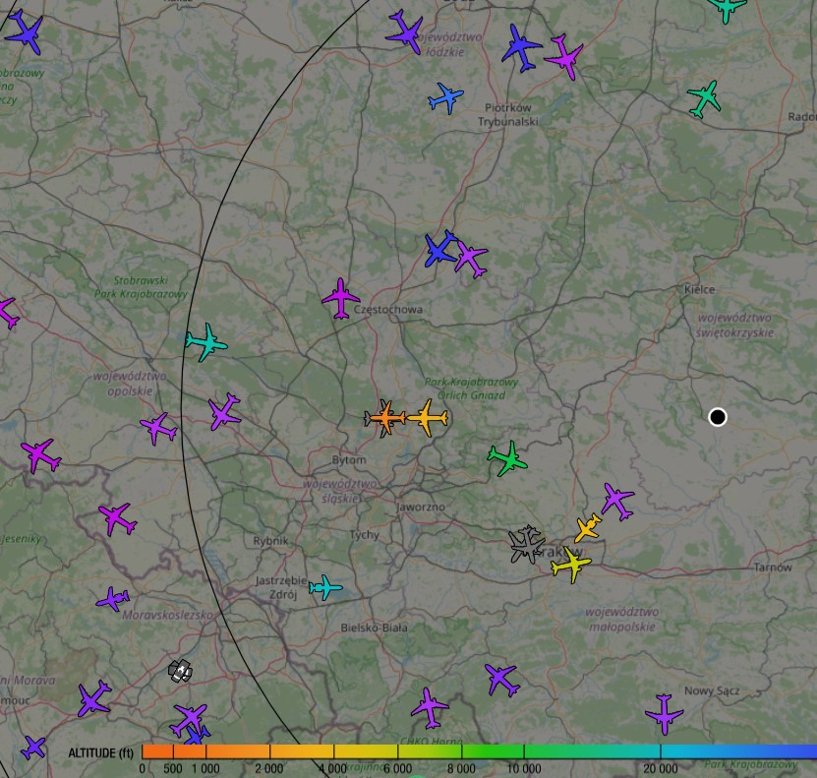This screenshot has height=778, width=817.
Task: Click the green aircraft west of Radom
Action: click(704, 98)
